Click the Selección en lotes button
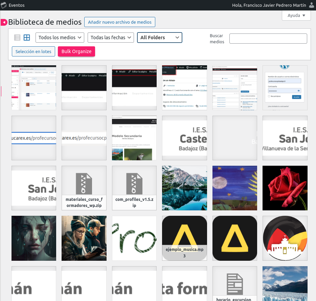The height and width of the screenshot is (301, 316). 33,51
